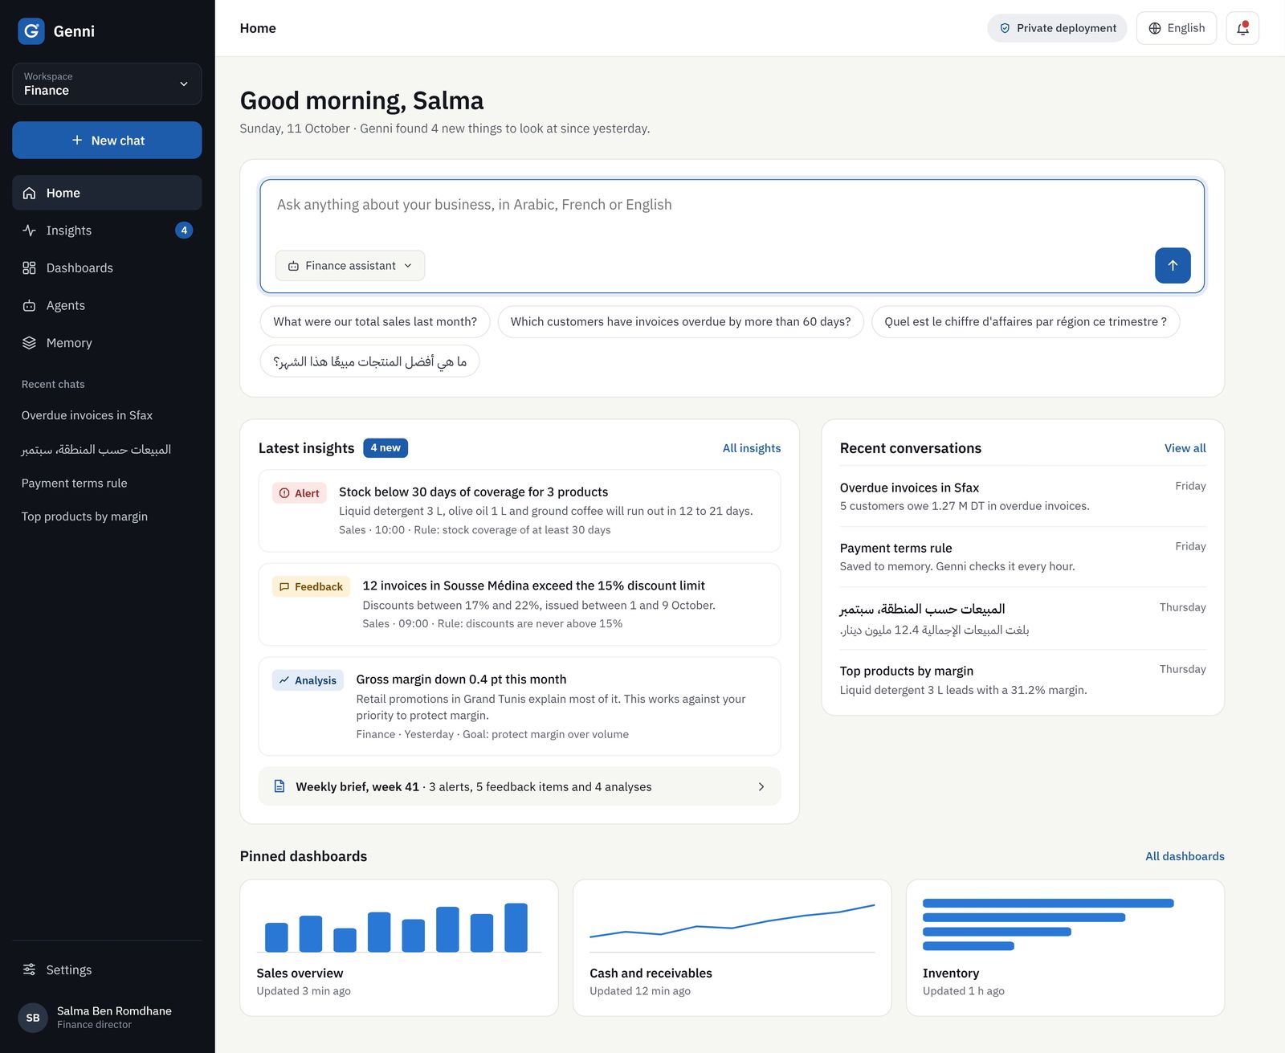
Task: Open the All dashboards link
Action: point(1185,856)
